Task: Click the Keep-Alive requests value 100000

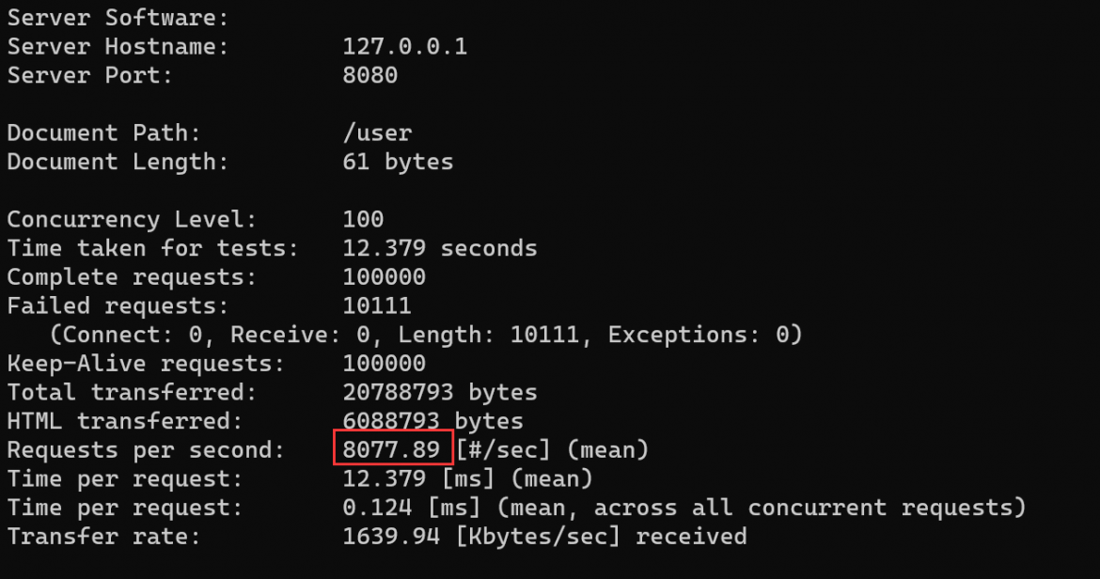Action: click(384, 363)
